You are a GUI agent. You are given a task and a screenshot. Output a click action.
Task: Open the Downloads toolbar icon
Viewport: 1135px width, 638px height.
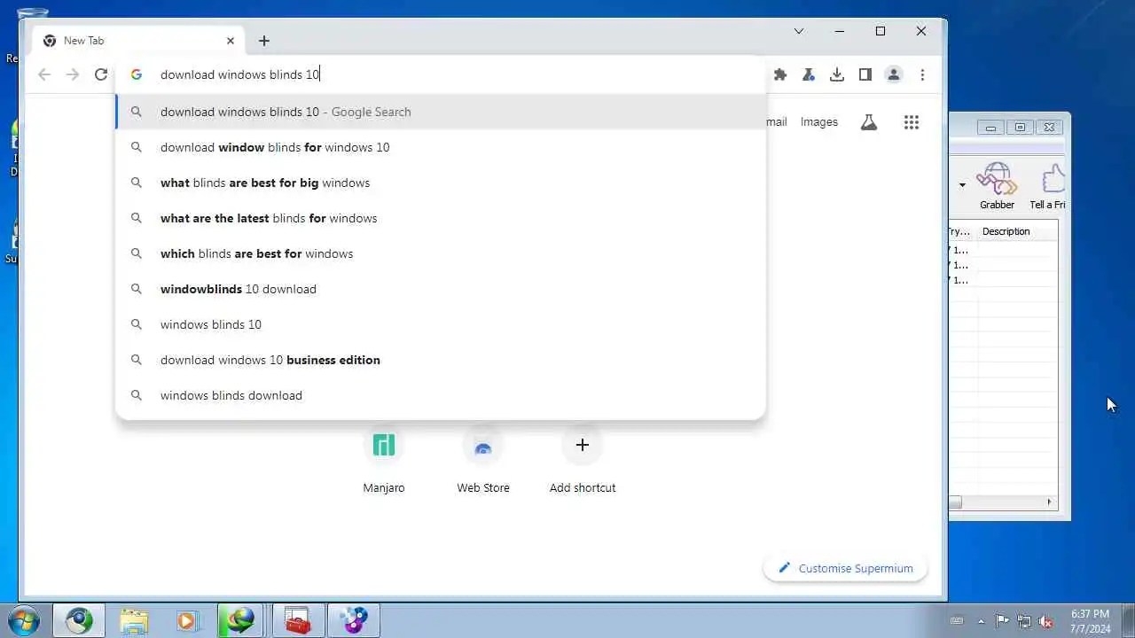(837, 75)
